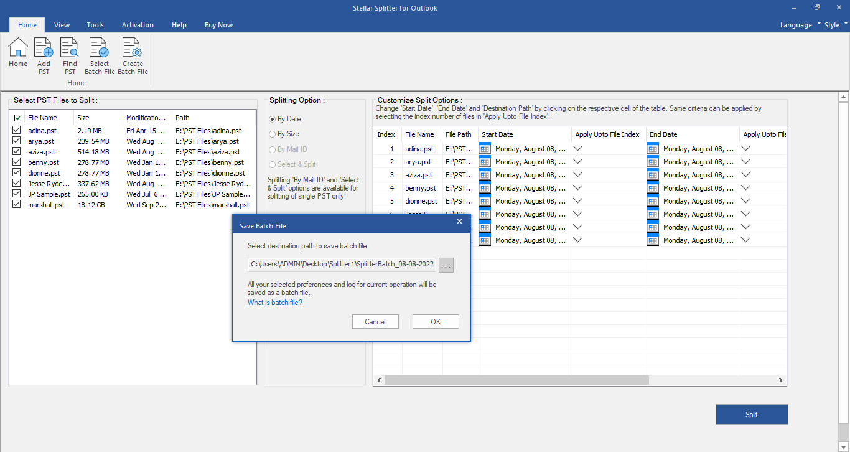Viewport: 850px width, 452px height.
Task: Click the Path column header in file list
Action: click(x=213, y=118)
